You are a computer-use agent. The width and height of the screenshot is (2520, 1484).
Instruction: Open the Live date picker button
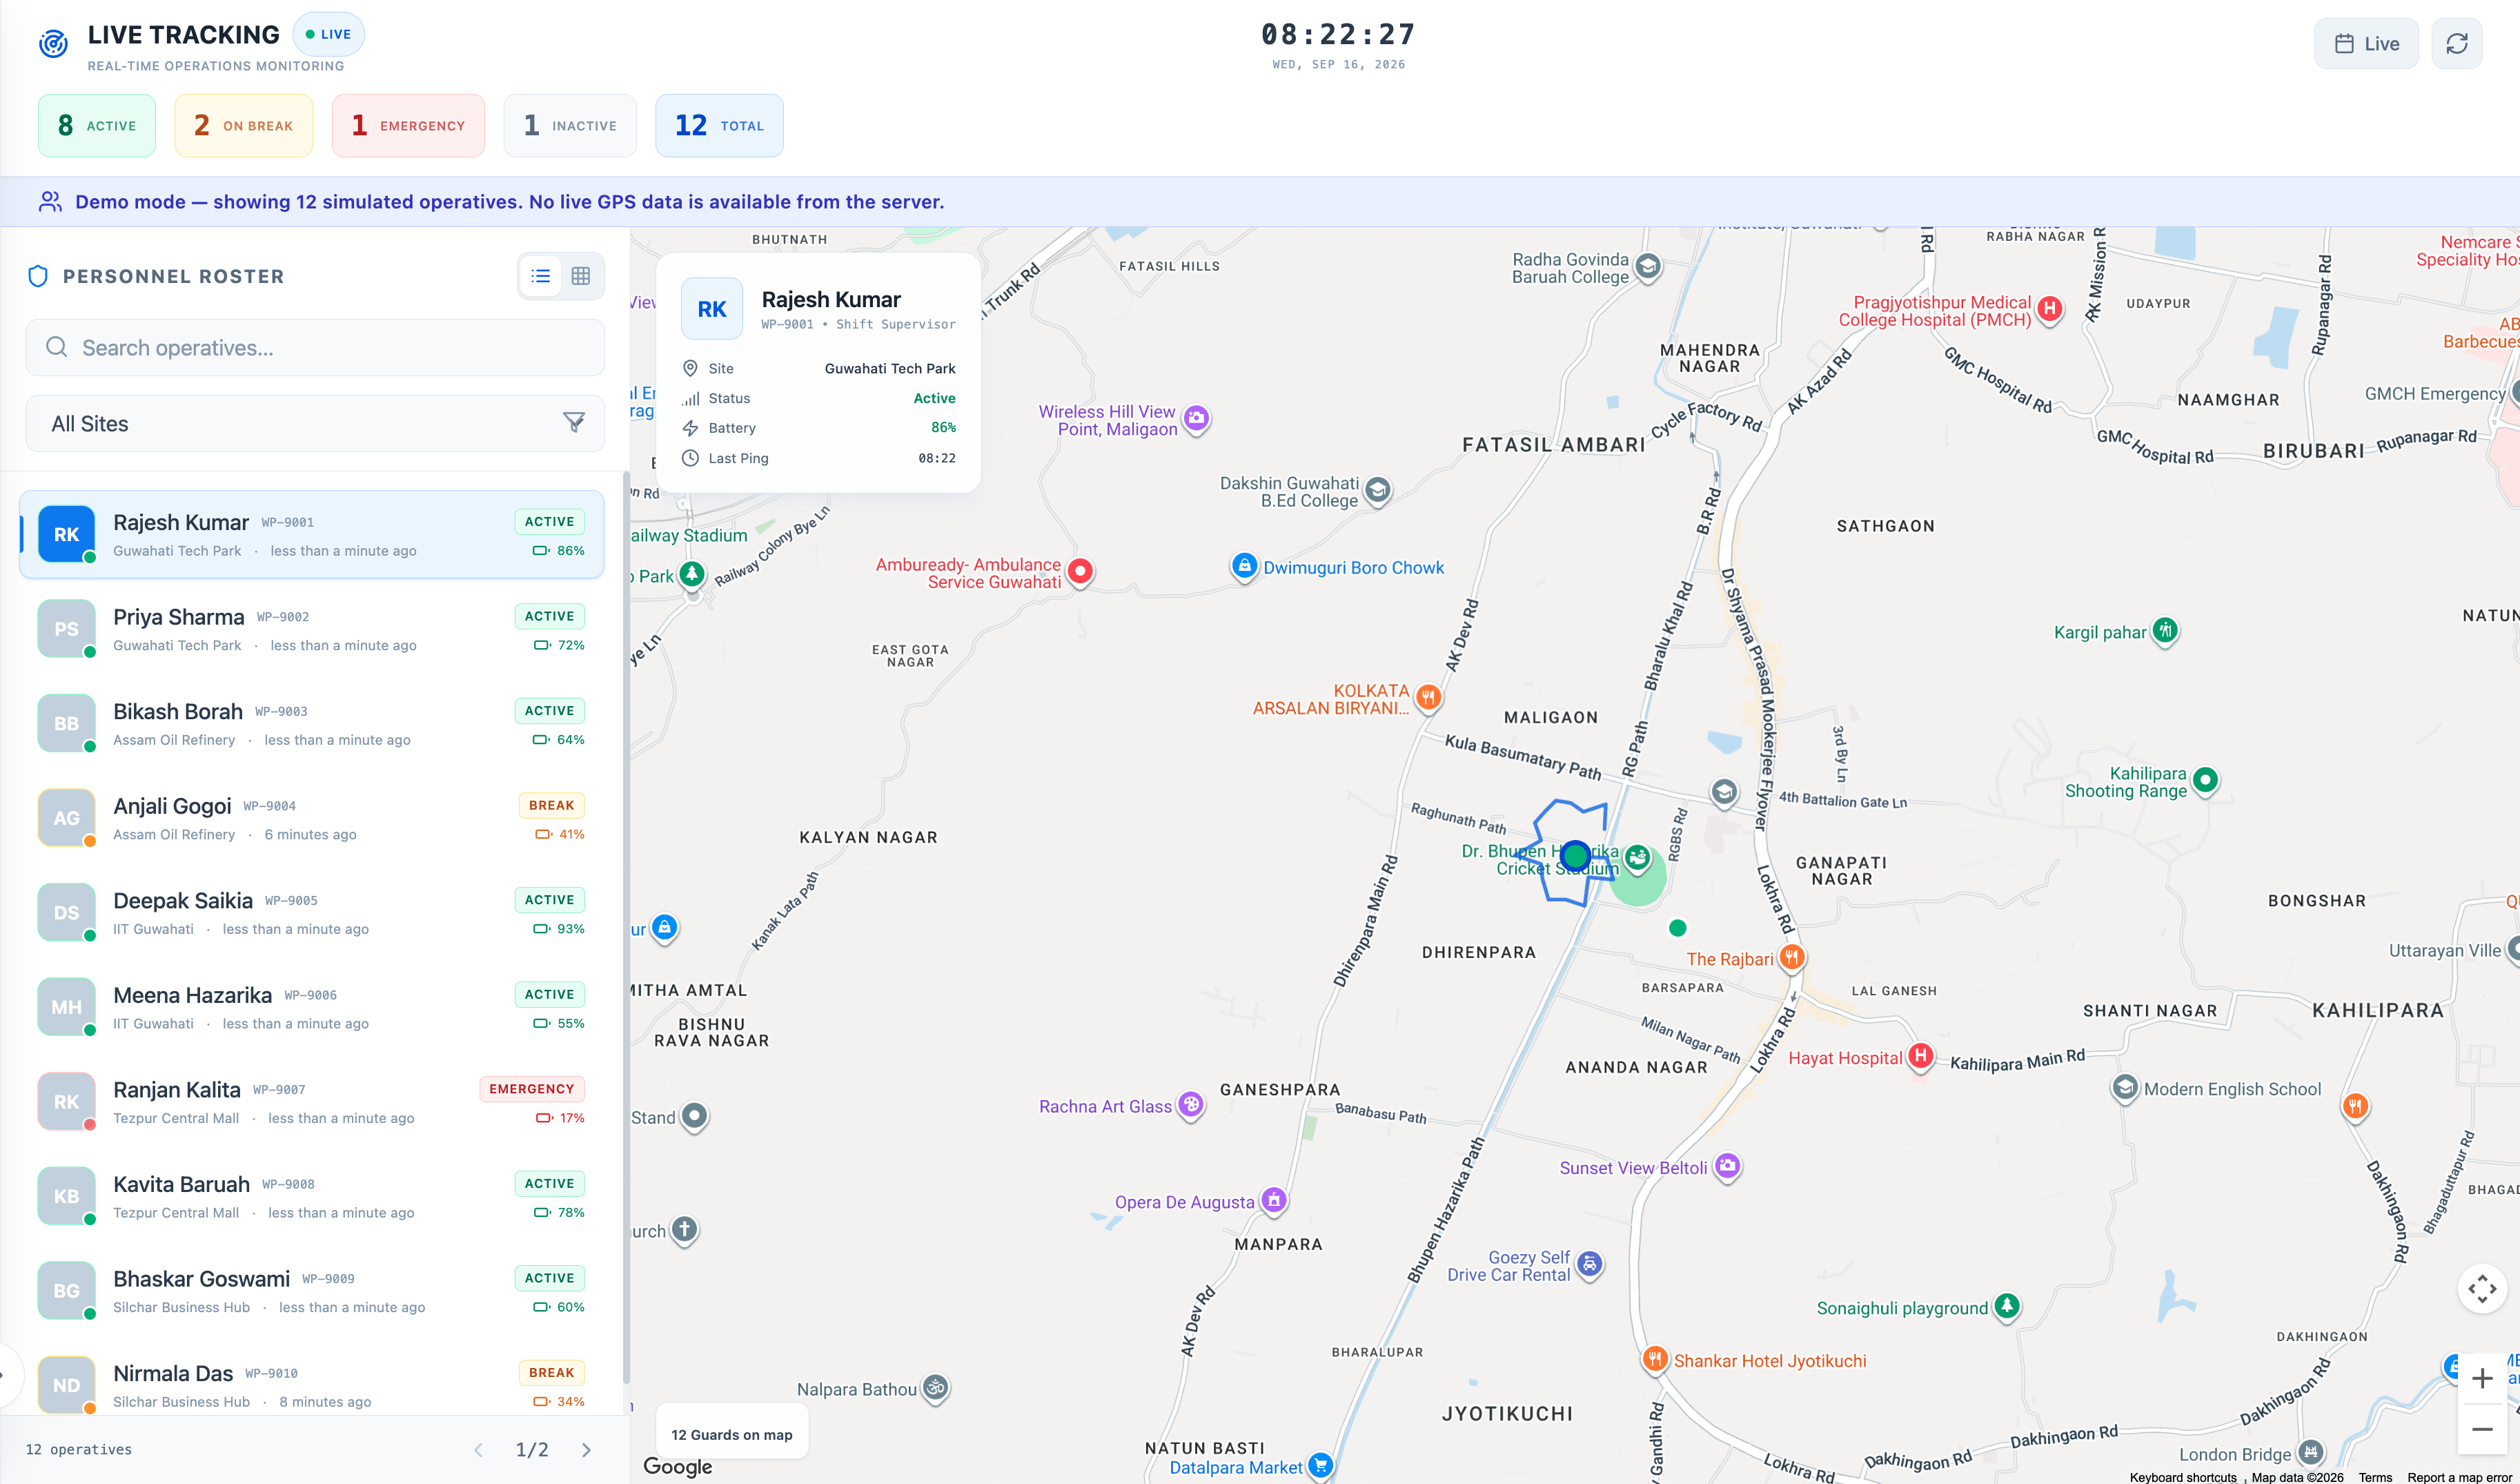[2366, 44]
